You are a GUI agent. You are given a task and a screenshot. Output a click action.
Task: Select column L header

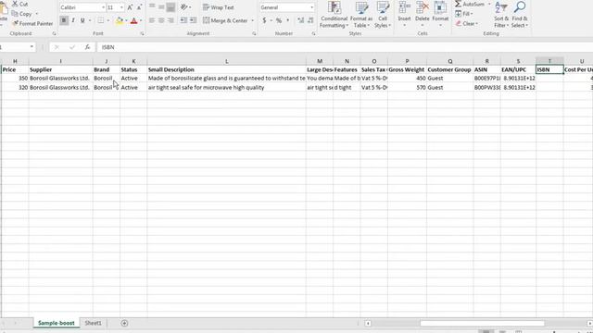pos(226,61)
